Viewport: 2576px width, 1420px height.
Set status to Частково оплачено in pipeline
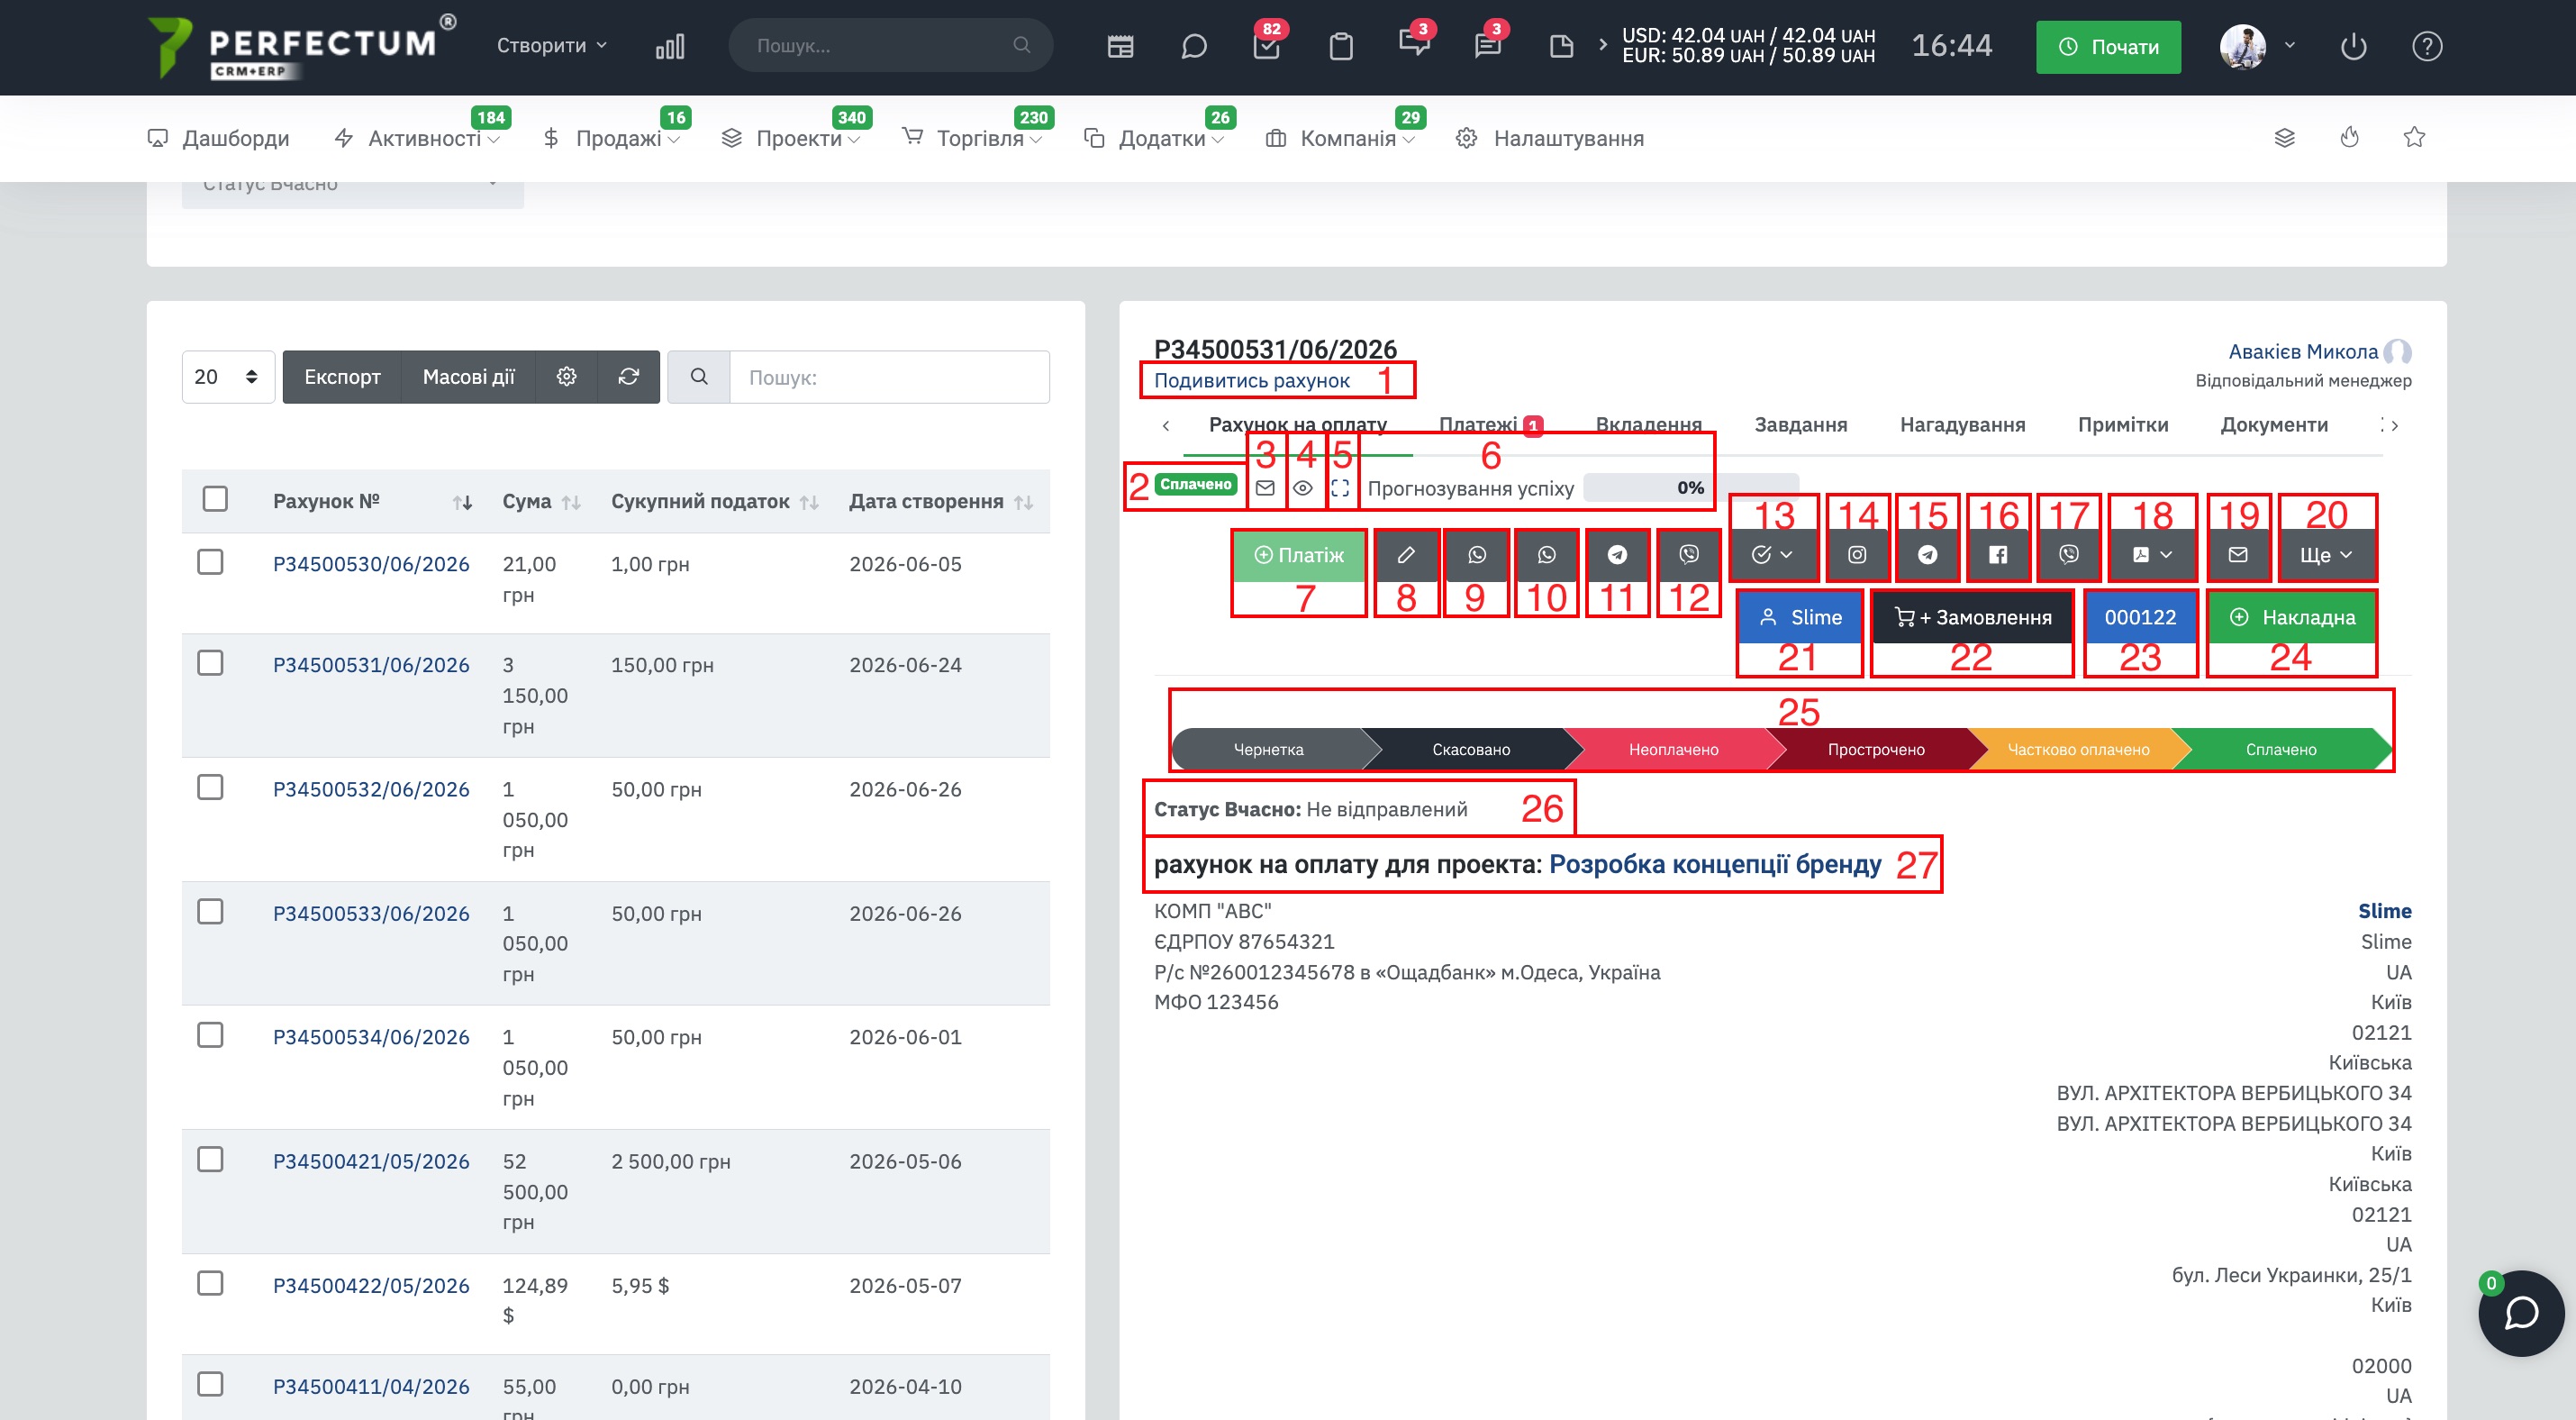pyautogui.click(x=2078, y=749)
